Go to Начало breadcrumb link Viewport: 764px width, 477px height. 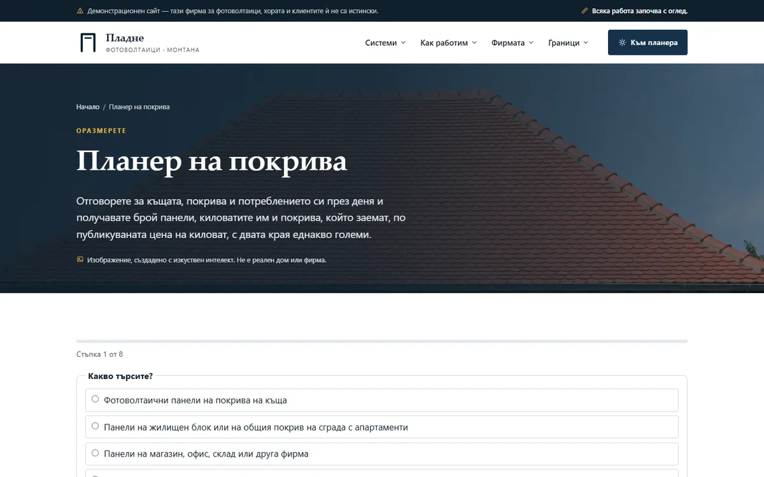coord(88,107)
